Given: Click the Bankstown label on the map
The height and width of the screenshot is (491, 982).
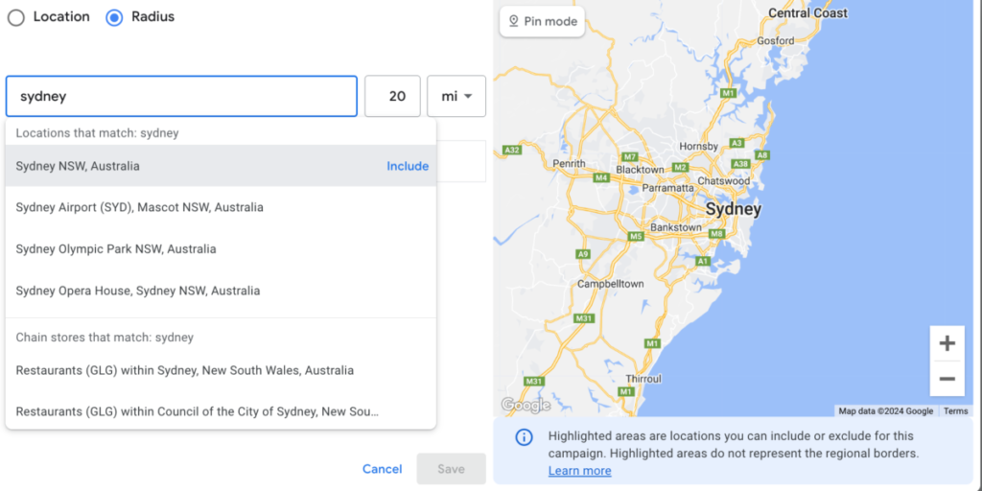Looking at the screenshot, I should (x=676, y=227).
